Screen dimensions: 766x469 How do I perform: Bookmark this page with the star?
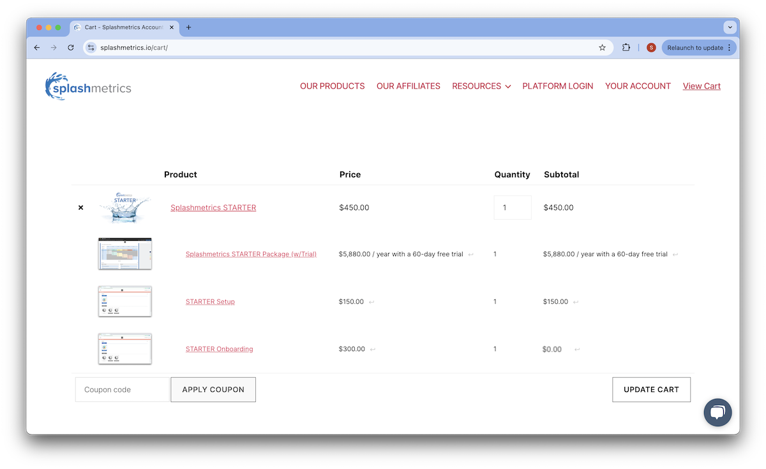[x=602, y=48]
